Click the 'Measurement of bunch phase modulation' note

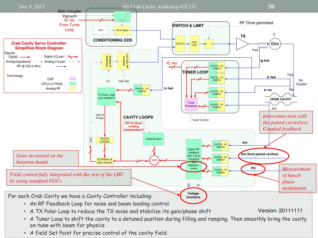(298, 178)
